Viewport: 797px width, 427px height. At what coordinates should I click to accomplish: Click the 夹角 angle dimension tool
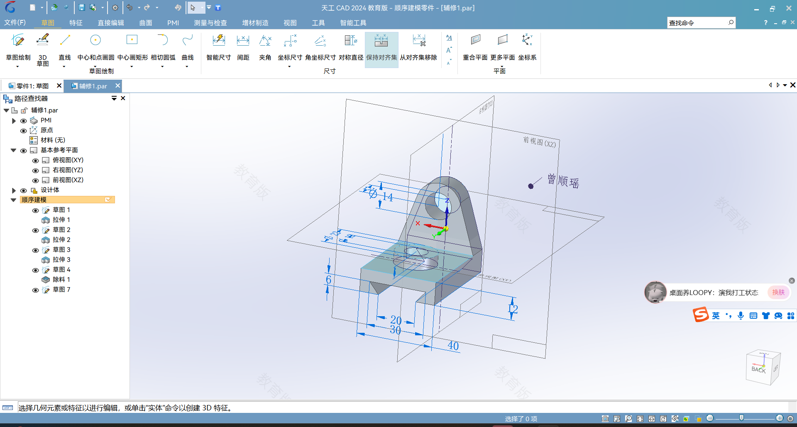coord(265,47)
